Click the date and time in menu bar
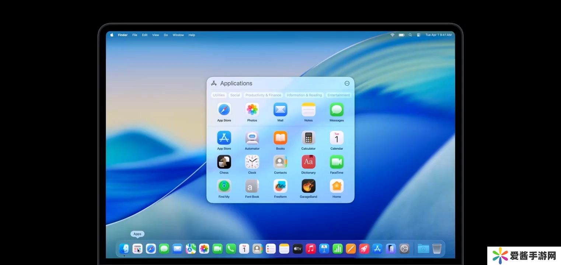 click(438, 35)
